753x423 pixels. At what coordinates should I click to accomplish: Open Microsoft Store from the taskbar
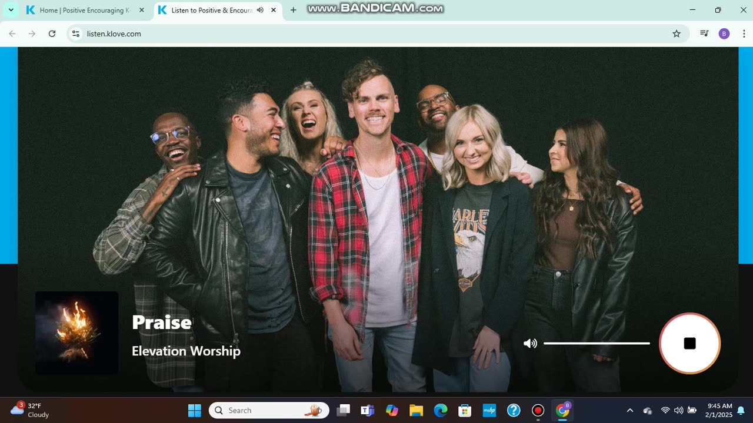pyautogui.click(x=465, y=410)
